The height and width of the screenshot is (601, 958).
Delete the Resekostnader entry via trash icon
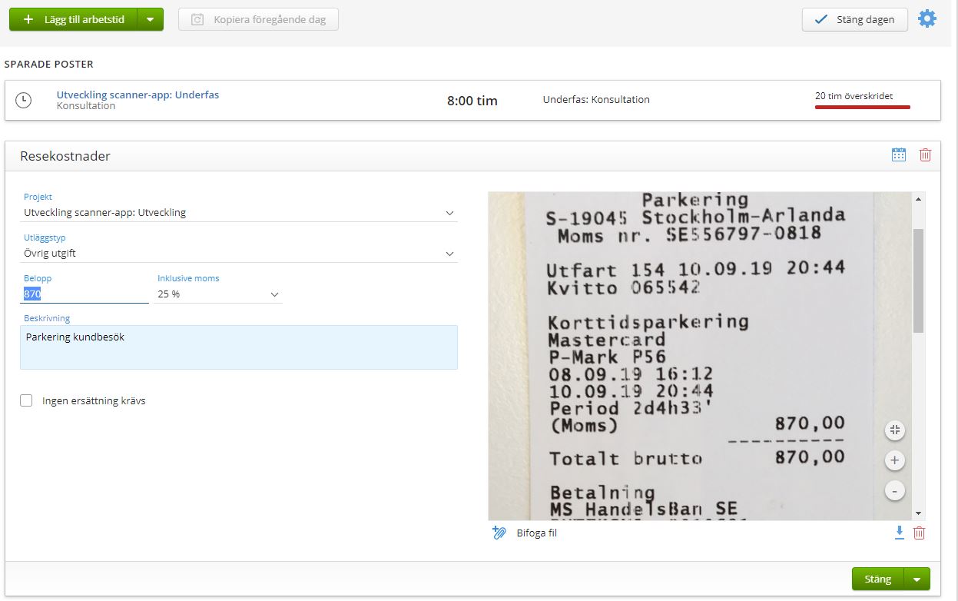click(x=924, y=154)
